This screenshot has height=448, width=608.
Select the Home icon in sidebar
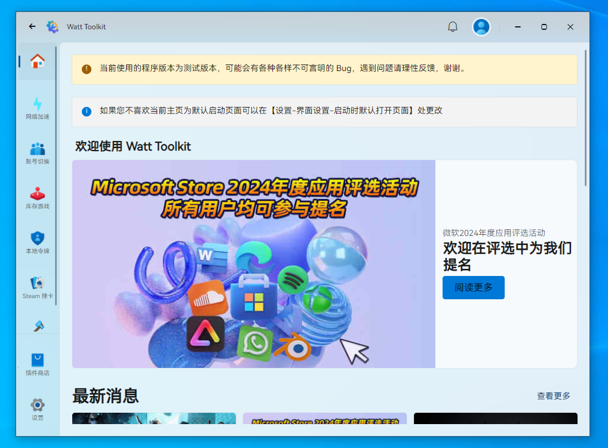click(x=38, y=62)
